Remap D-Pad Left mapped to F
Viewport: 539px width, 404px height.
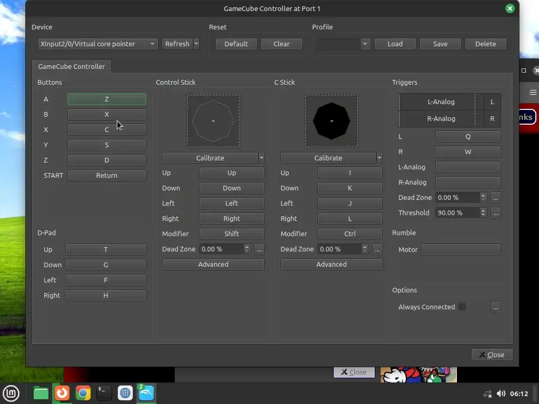pos(105,280)
